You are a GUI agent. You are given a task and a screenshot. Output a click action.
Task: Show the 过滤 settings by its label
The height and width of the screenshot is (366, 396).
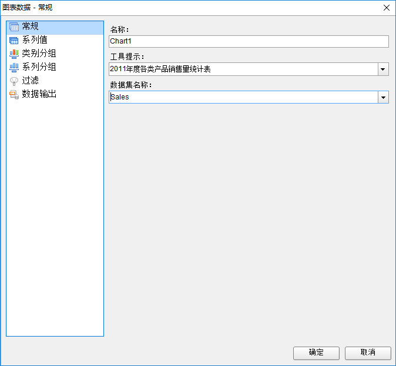click(31, 81)
